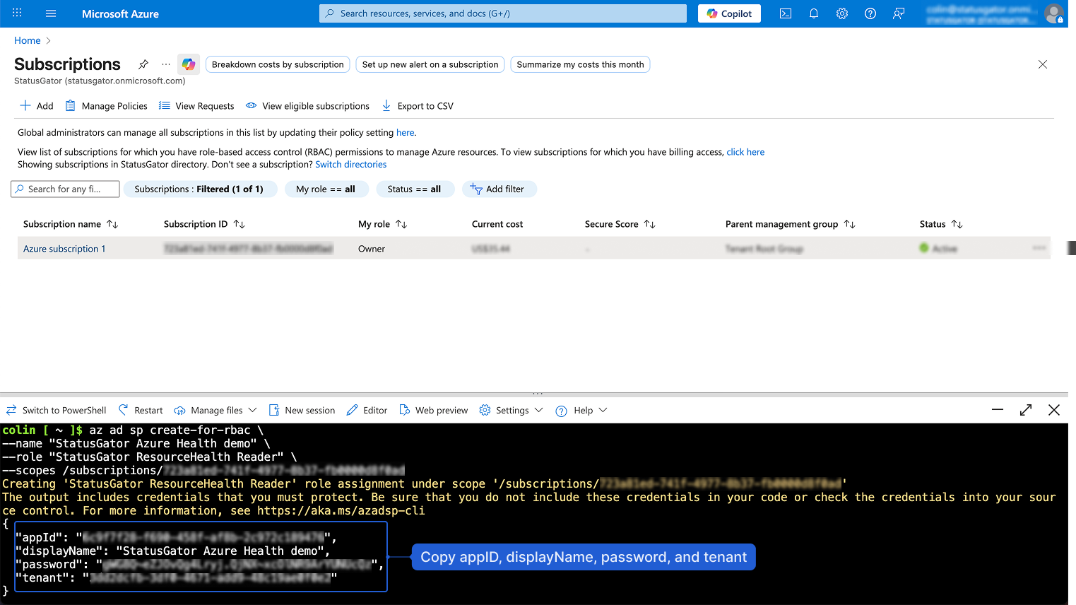1076x605 pixels.
Task: Follow the policy setting 'here' link
Action: [405, 132]
